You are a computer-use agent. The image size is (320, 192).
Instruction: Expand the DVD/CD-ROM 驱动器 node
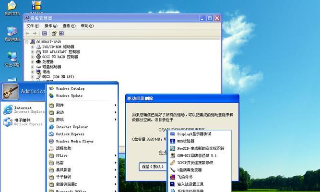(x=33, y=47)
